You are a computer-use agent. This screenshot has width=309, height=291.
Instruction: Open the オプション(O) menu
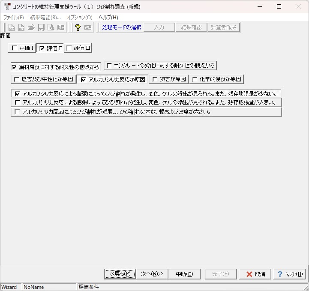(x=80, y=17)
